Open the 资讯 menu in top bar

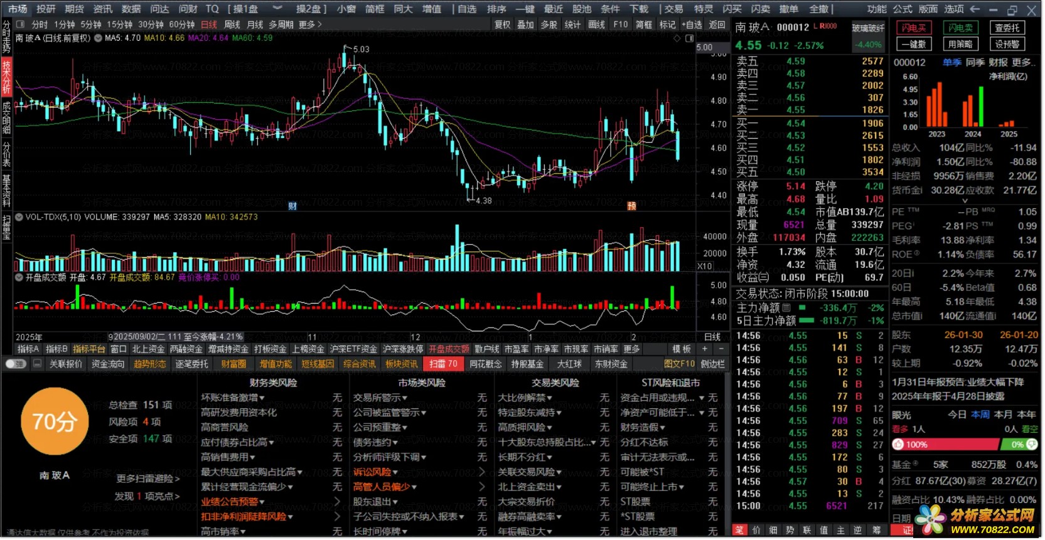[102, 9]
